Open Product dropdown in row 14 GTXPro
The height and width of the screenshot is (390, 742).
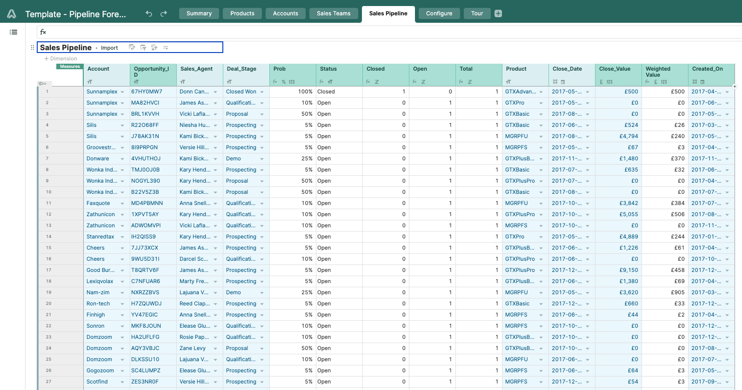coord(541,237)
